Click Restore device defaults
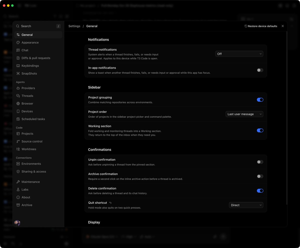This screenshot has width=300, height=248. 261,26
